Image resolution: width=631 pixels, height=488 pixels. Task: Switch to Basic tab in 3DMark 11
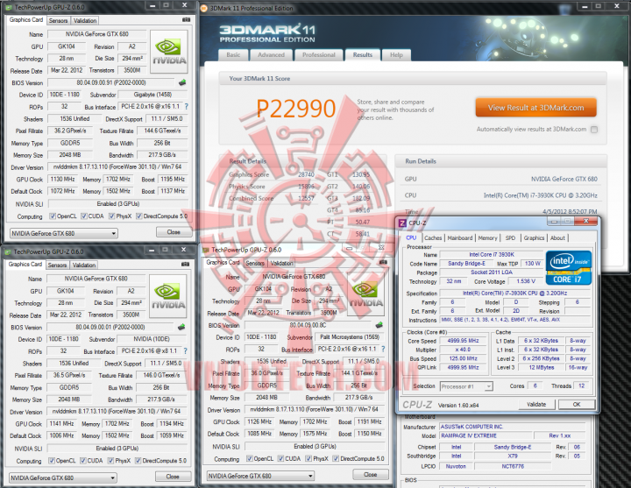(x=233, y=55)
